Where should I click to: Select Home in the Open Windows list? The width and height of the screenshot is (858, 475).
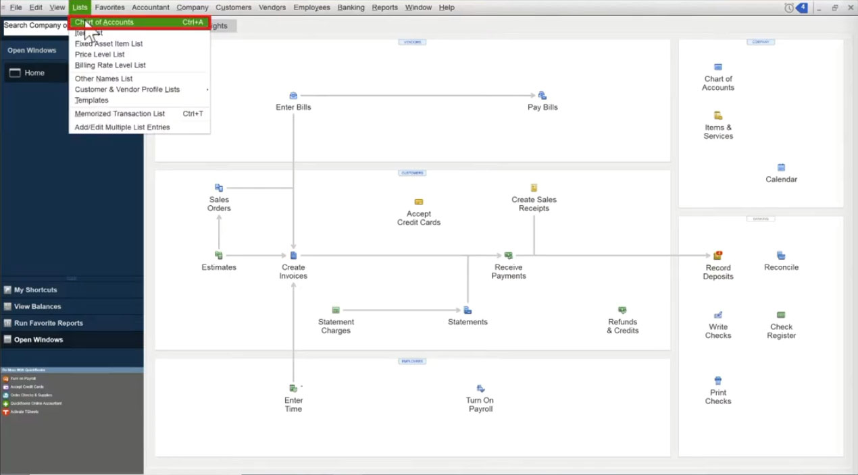coord(34,73)
